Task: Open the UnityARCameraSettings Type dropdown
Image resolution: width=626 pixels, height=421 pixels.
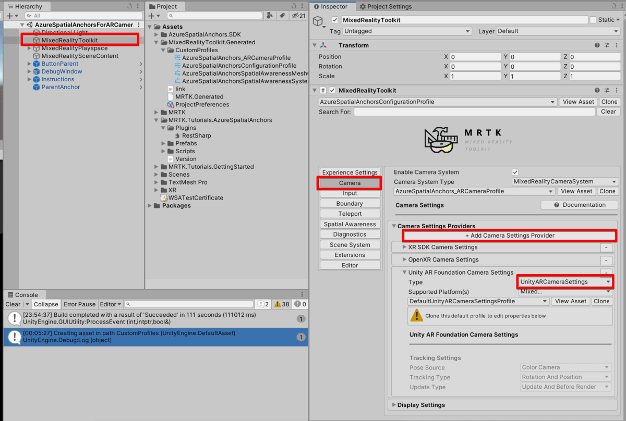Action: coord(565,282)
